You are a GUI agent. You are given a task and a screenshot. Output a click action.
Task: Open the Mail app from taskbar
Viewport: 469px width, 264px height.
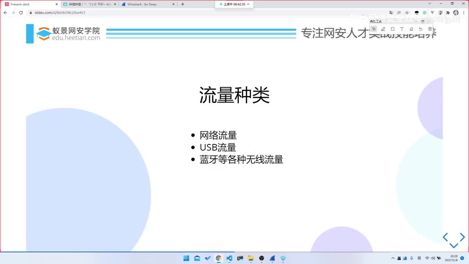click(197, 258)
